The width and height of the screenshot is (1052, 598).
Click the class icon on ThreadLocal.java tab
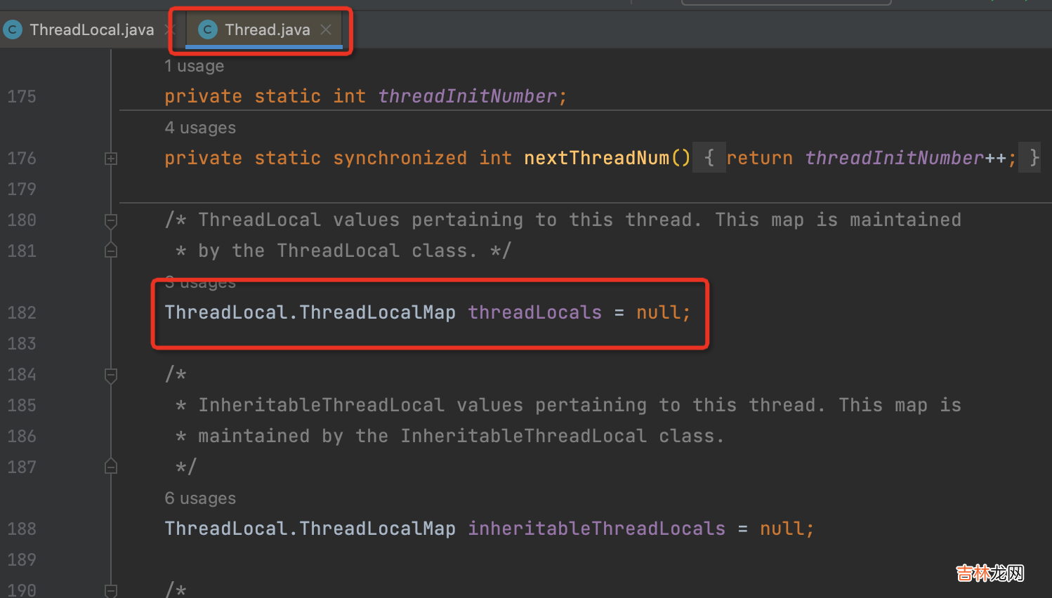pos(13,29)
